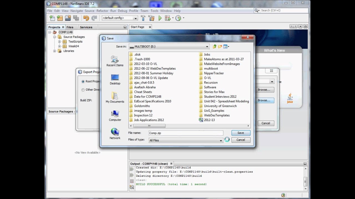Open the Team menu

(144, 11)
